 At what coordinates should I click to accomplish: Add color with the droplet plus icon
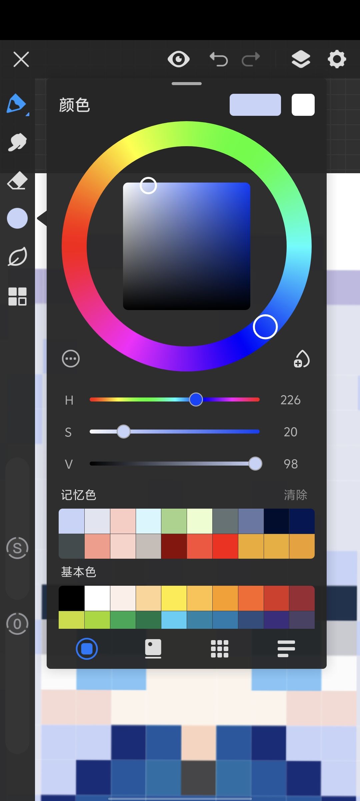301,359
